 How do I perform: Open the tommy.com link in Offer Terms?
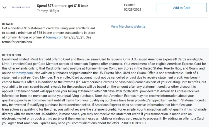click(24, 73)
